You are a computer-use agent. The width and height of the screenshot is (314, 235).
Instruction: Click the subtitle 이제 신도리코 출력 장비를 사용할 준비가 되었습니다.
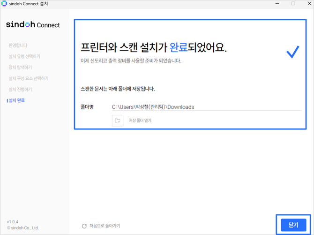pyautogui.click(x=131, y=61)
